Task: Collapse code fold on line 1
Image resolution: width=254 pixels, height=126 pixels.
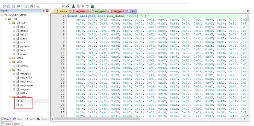Action: pyautogui.click(x=66, y=16)
